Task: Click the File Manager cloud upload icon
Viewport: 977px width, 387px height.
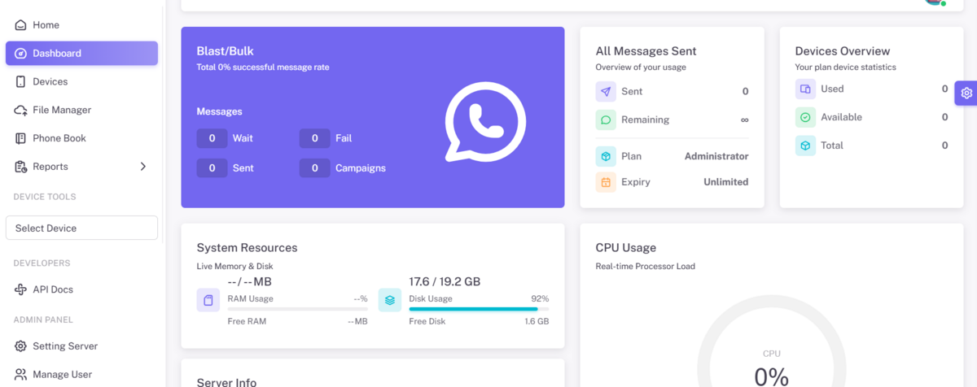Action: tap(20, 111)
